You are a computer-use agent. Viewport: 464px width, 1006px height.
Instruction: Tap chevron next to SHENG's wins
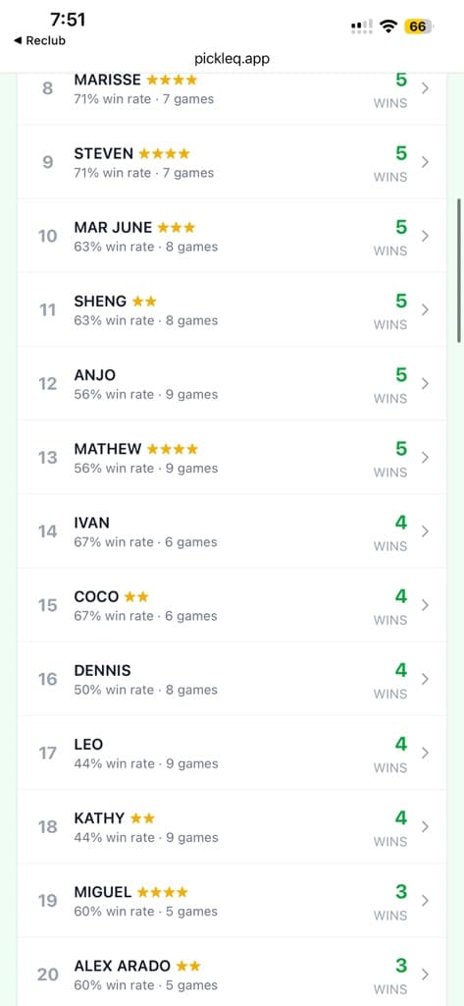click(x=425, y=310)
